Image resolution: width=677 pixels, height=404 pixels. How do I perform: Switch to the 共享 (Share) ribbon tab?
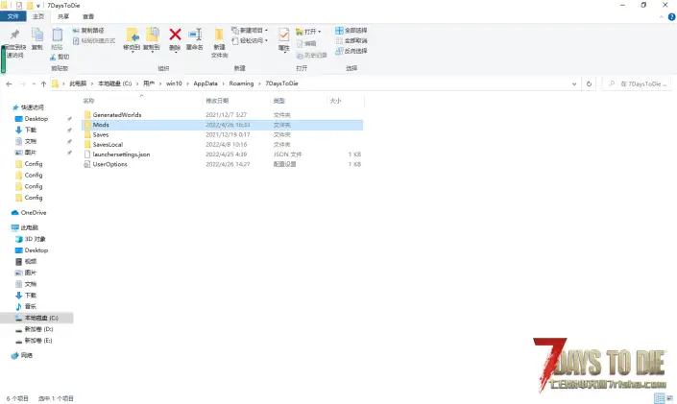pos(63,16)
